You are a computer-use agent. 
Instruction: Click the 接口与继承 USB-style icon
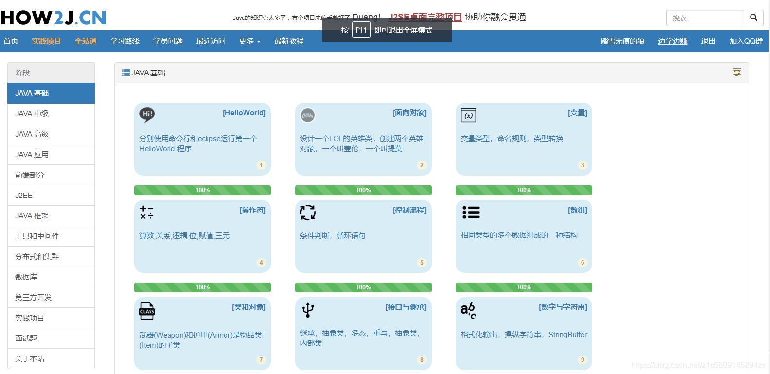pyautogui.click(x=308, y=310)
